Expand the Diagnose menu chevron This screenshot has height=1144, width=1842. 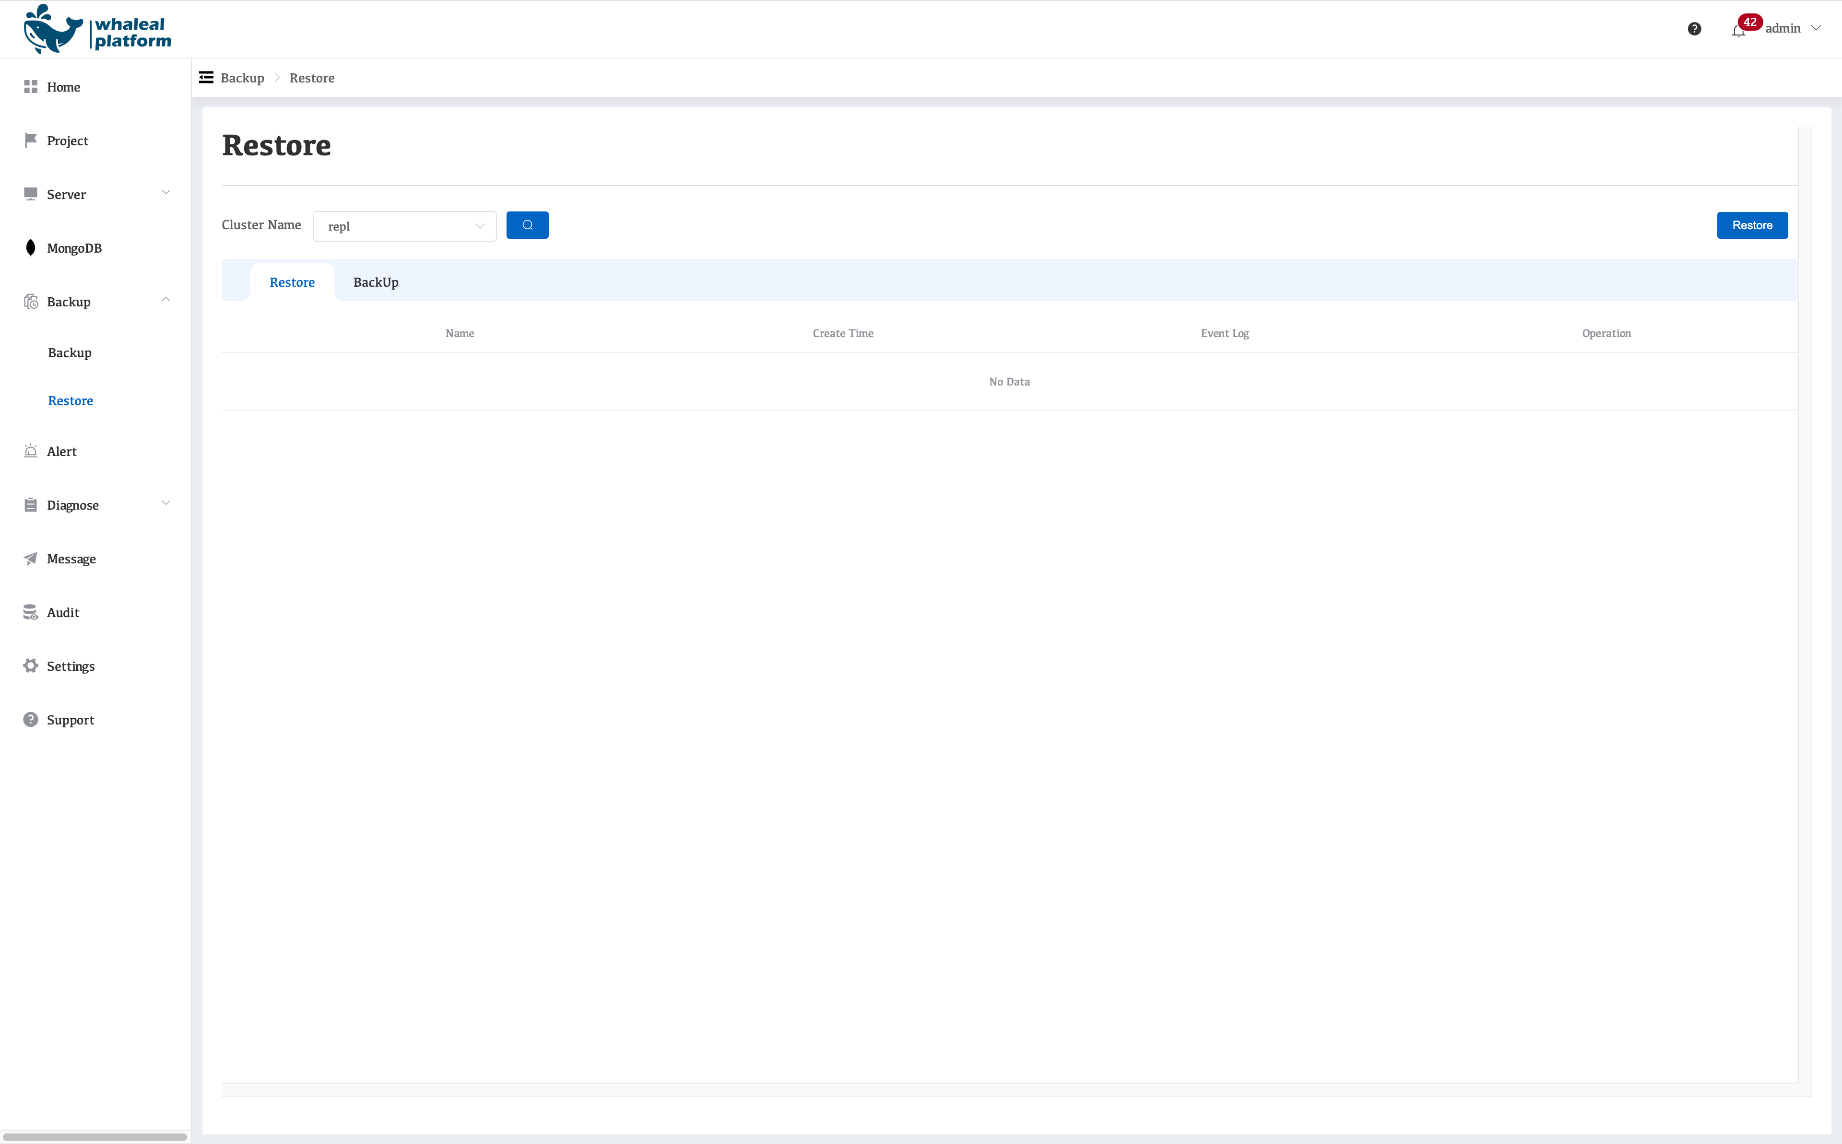(166, 503)
